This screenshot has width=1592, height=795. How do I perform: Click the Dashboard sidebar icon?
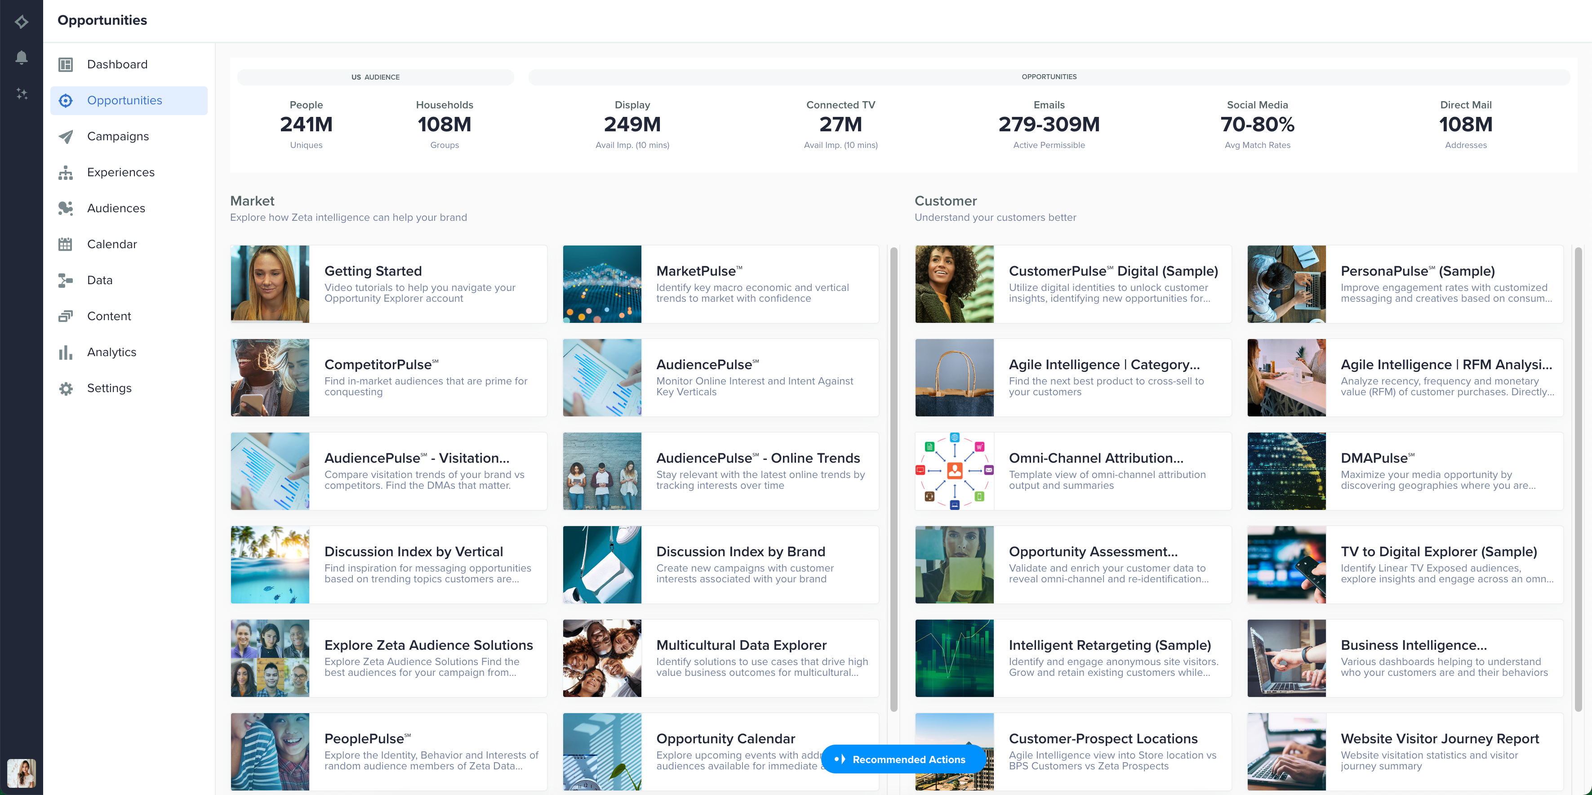[66, 64]
